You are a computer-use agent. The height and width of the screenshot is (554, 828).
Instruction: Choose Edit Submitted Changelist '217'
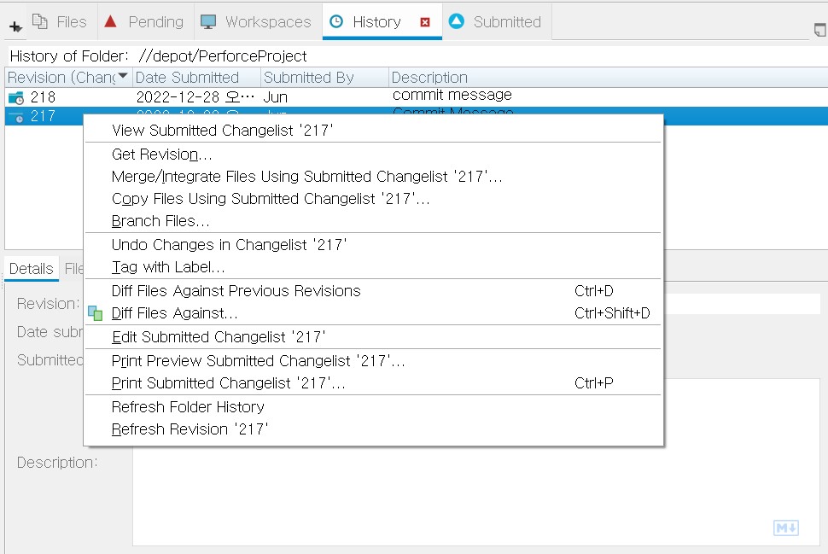[x=219, y=337]
